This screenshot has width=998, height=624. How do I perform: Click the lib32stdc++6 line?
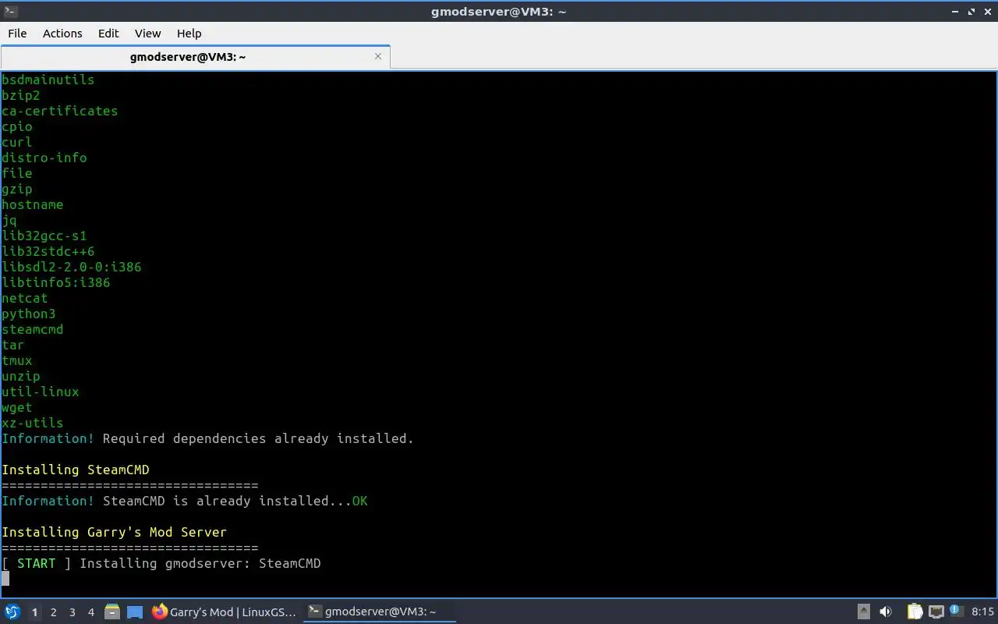[x=48, y=251]
